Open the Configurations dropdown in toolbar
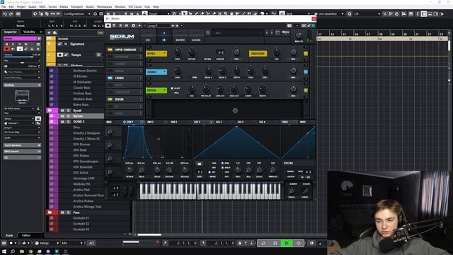The width and height of the screenshot is (453, 255). tap(77, 14)
